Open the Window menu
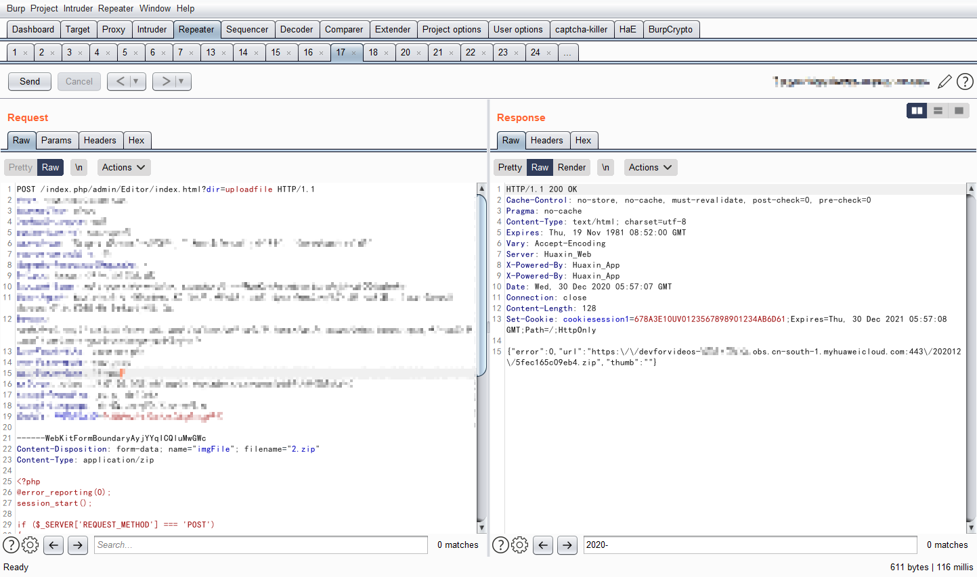The height and width of the screenshot is (577, 977). tap(155, 8)
